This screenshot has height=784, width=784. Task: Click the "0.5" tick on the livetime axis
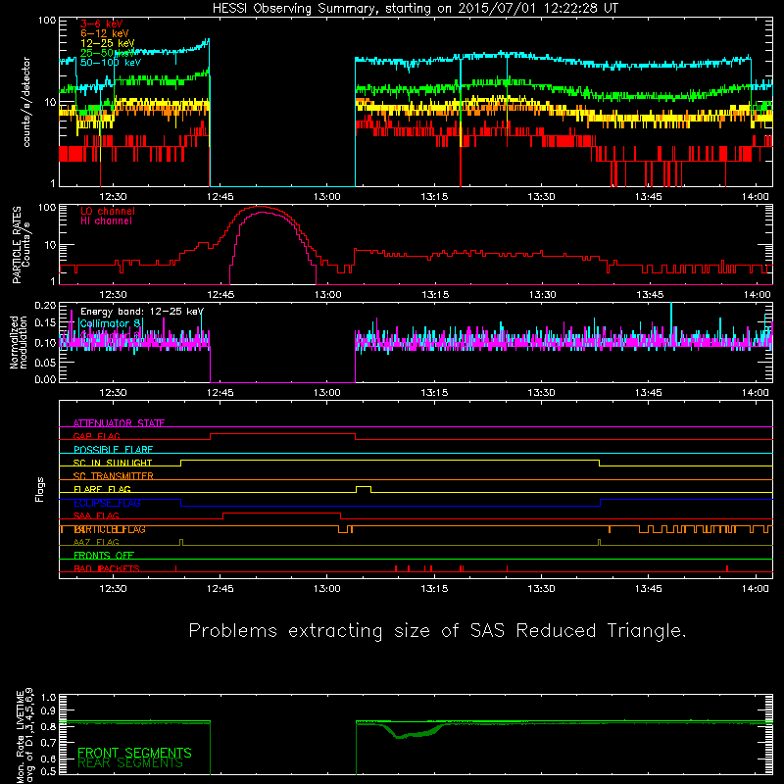coord(48,771)
